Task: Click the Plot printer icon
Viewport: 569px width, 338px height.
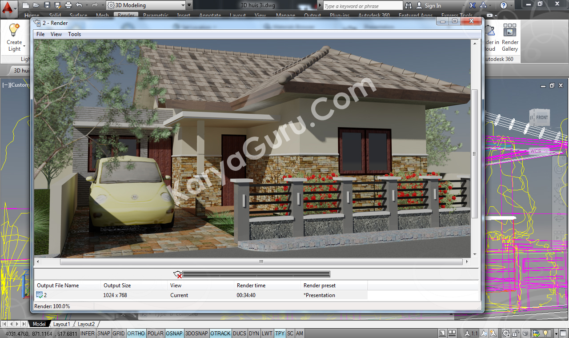Action: point(68,5)
